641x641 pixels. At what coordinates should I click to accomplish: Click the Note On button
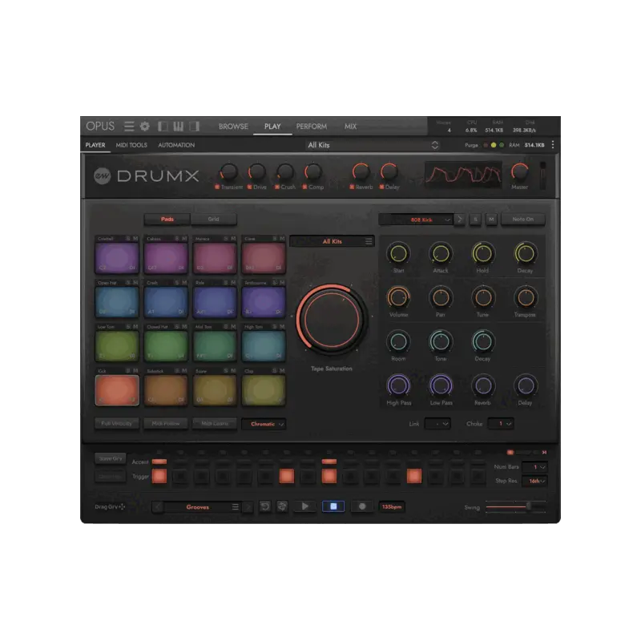pyautogui.click(x=523, y=219)
